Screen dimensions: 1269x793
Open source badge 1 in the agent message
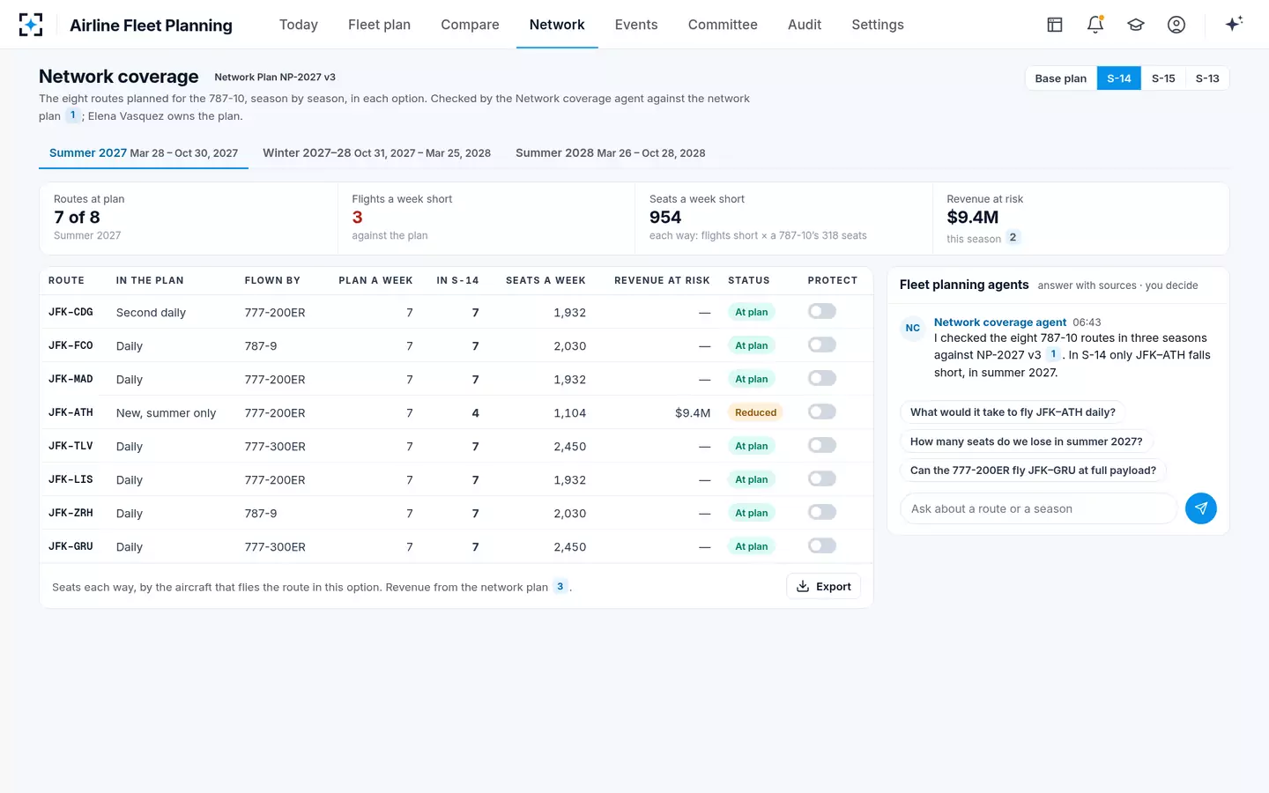pos(1052,354)
